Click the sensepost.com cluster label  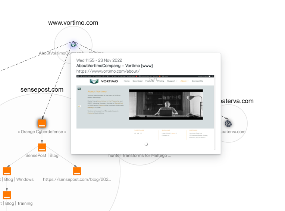coord(42,89)
